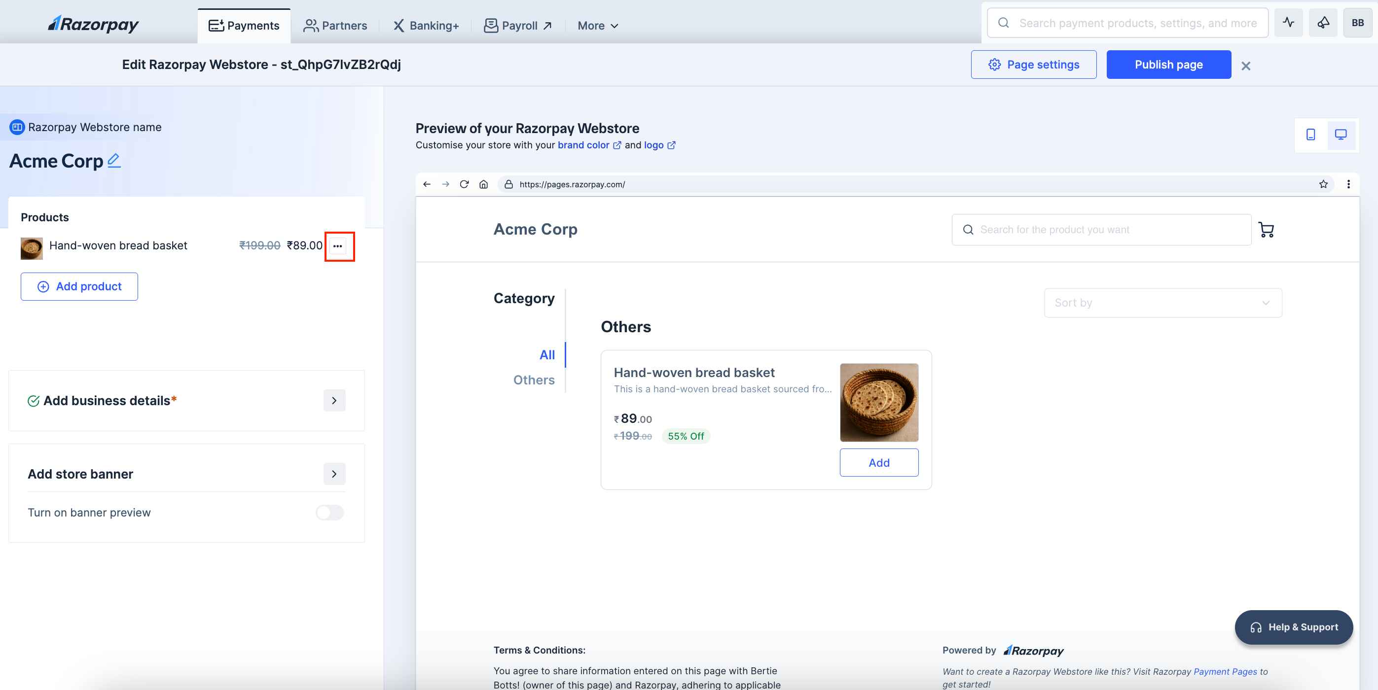This screenshot has height=690, width=1378.
Task: Follow the brand color link
Action: click(589, 145)
